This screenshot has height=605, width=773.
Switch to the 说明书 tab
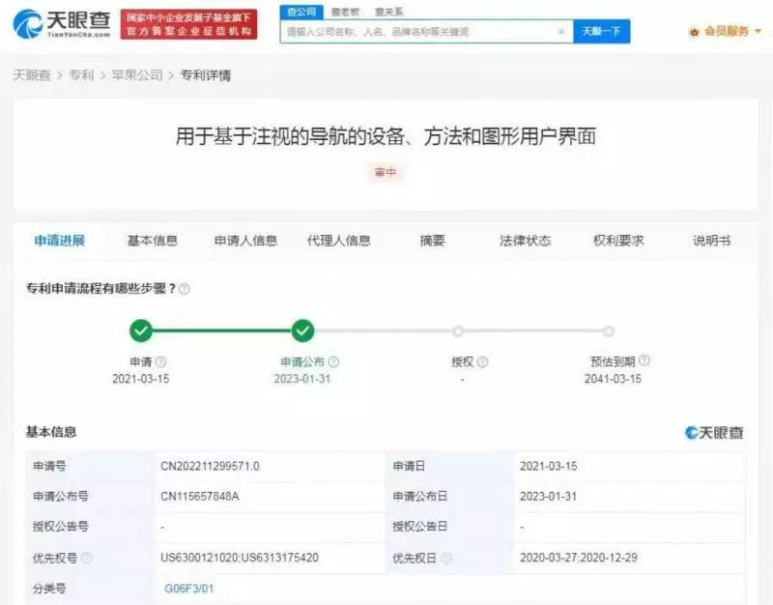711,241
